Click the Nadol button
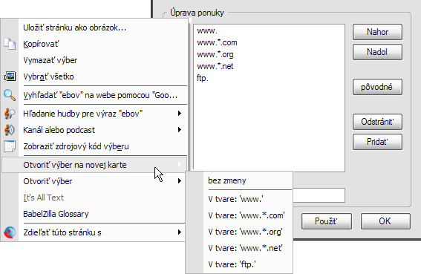The width and height of the screenshot is (421, 274). tap(377, 52)
